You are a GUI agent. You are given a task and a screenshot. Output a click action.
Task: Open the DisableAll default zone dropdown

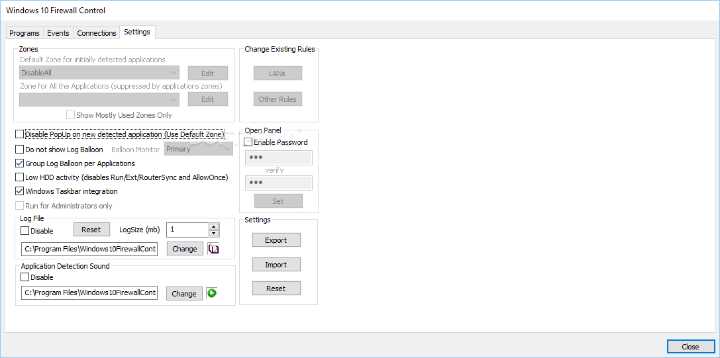coord(99,73)
